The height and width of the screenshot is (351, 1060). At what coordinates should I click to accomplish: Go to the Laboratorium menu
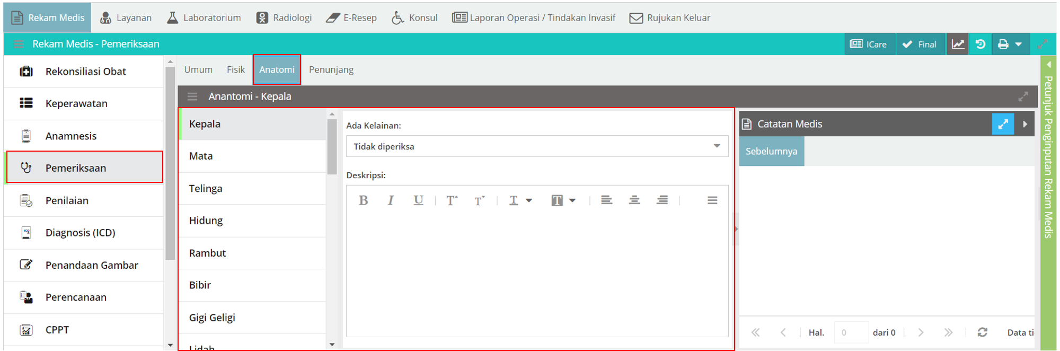tap(204, 17)
